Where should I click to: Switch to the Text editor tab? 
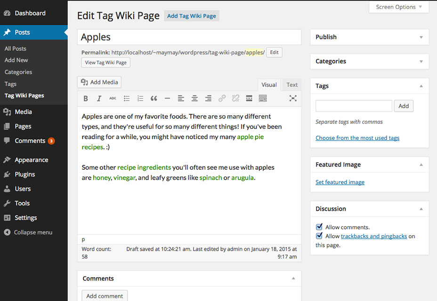292,85
